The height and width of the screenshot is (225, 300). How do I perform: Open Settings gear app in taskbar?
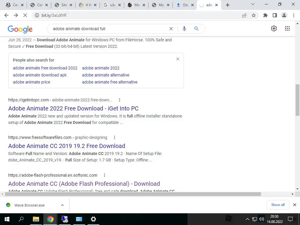tap(93, 219)
